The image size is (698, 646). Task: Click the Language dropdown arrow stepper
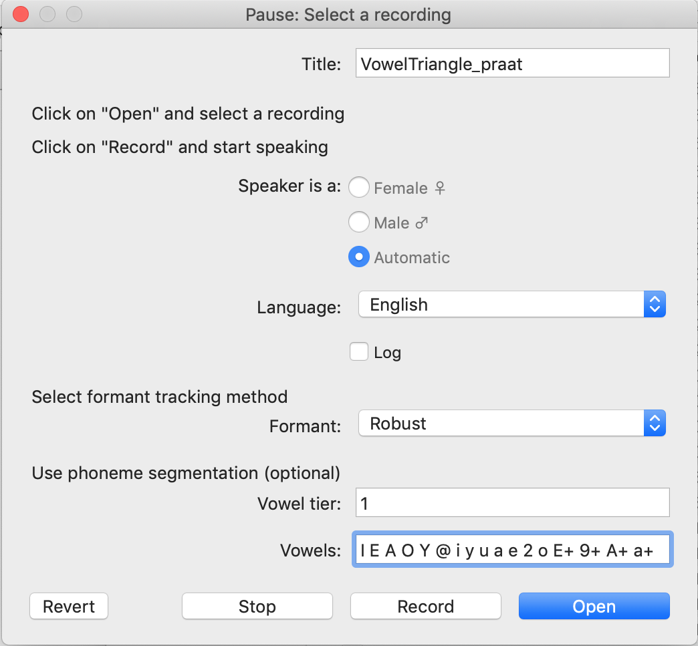pyautogui.click(x=655, y=305)
